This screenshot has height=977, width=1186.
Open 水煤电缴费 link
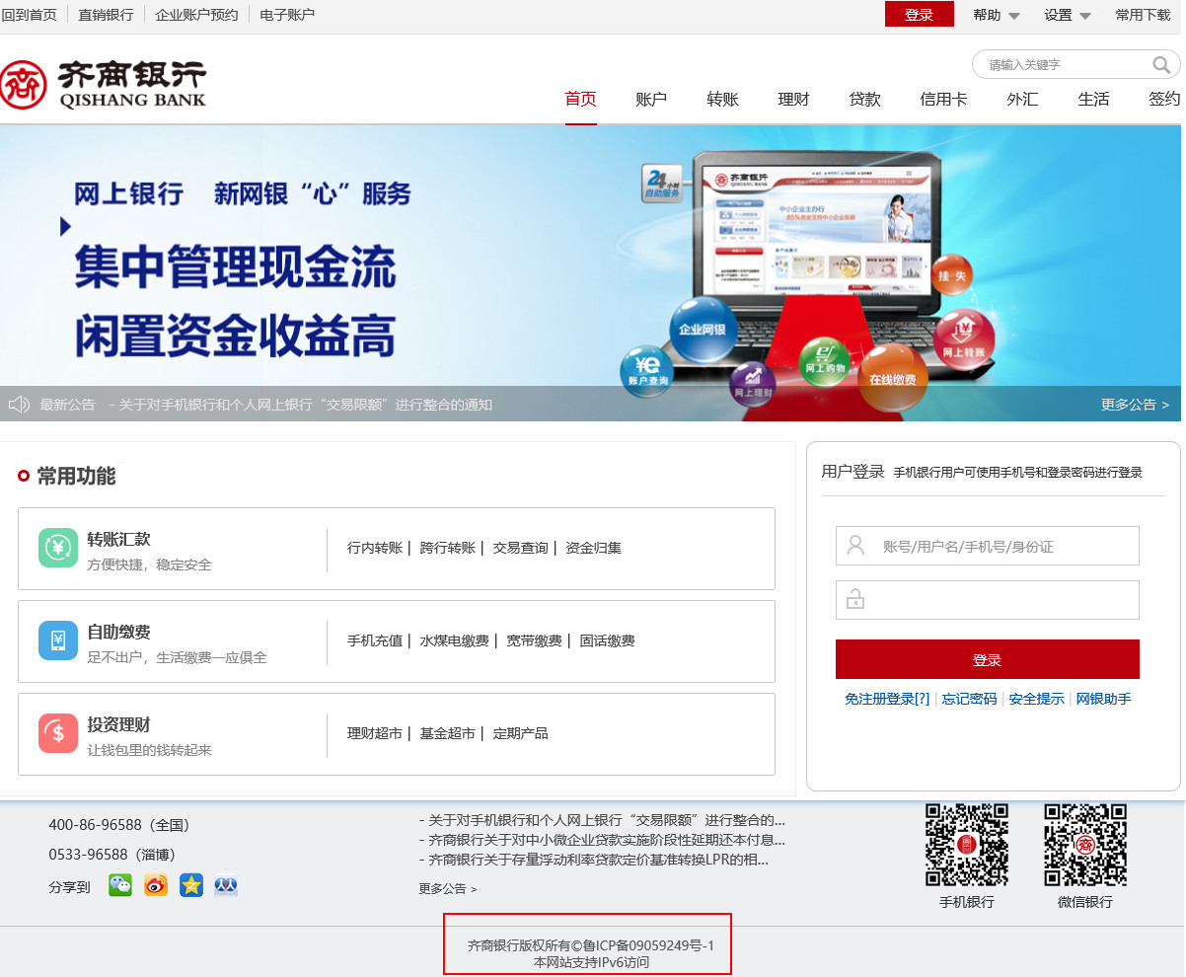click(455, 640)
